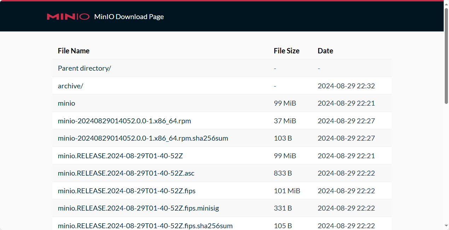The height and width of the screenshot is (230, 449).
Task: Open the archive/ folder
Action: (70, 86)
